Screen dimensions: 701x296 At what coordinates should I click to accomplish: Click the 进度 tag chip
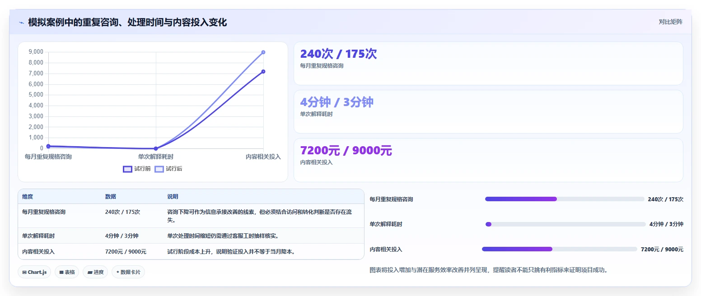[95, 272]
